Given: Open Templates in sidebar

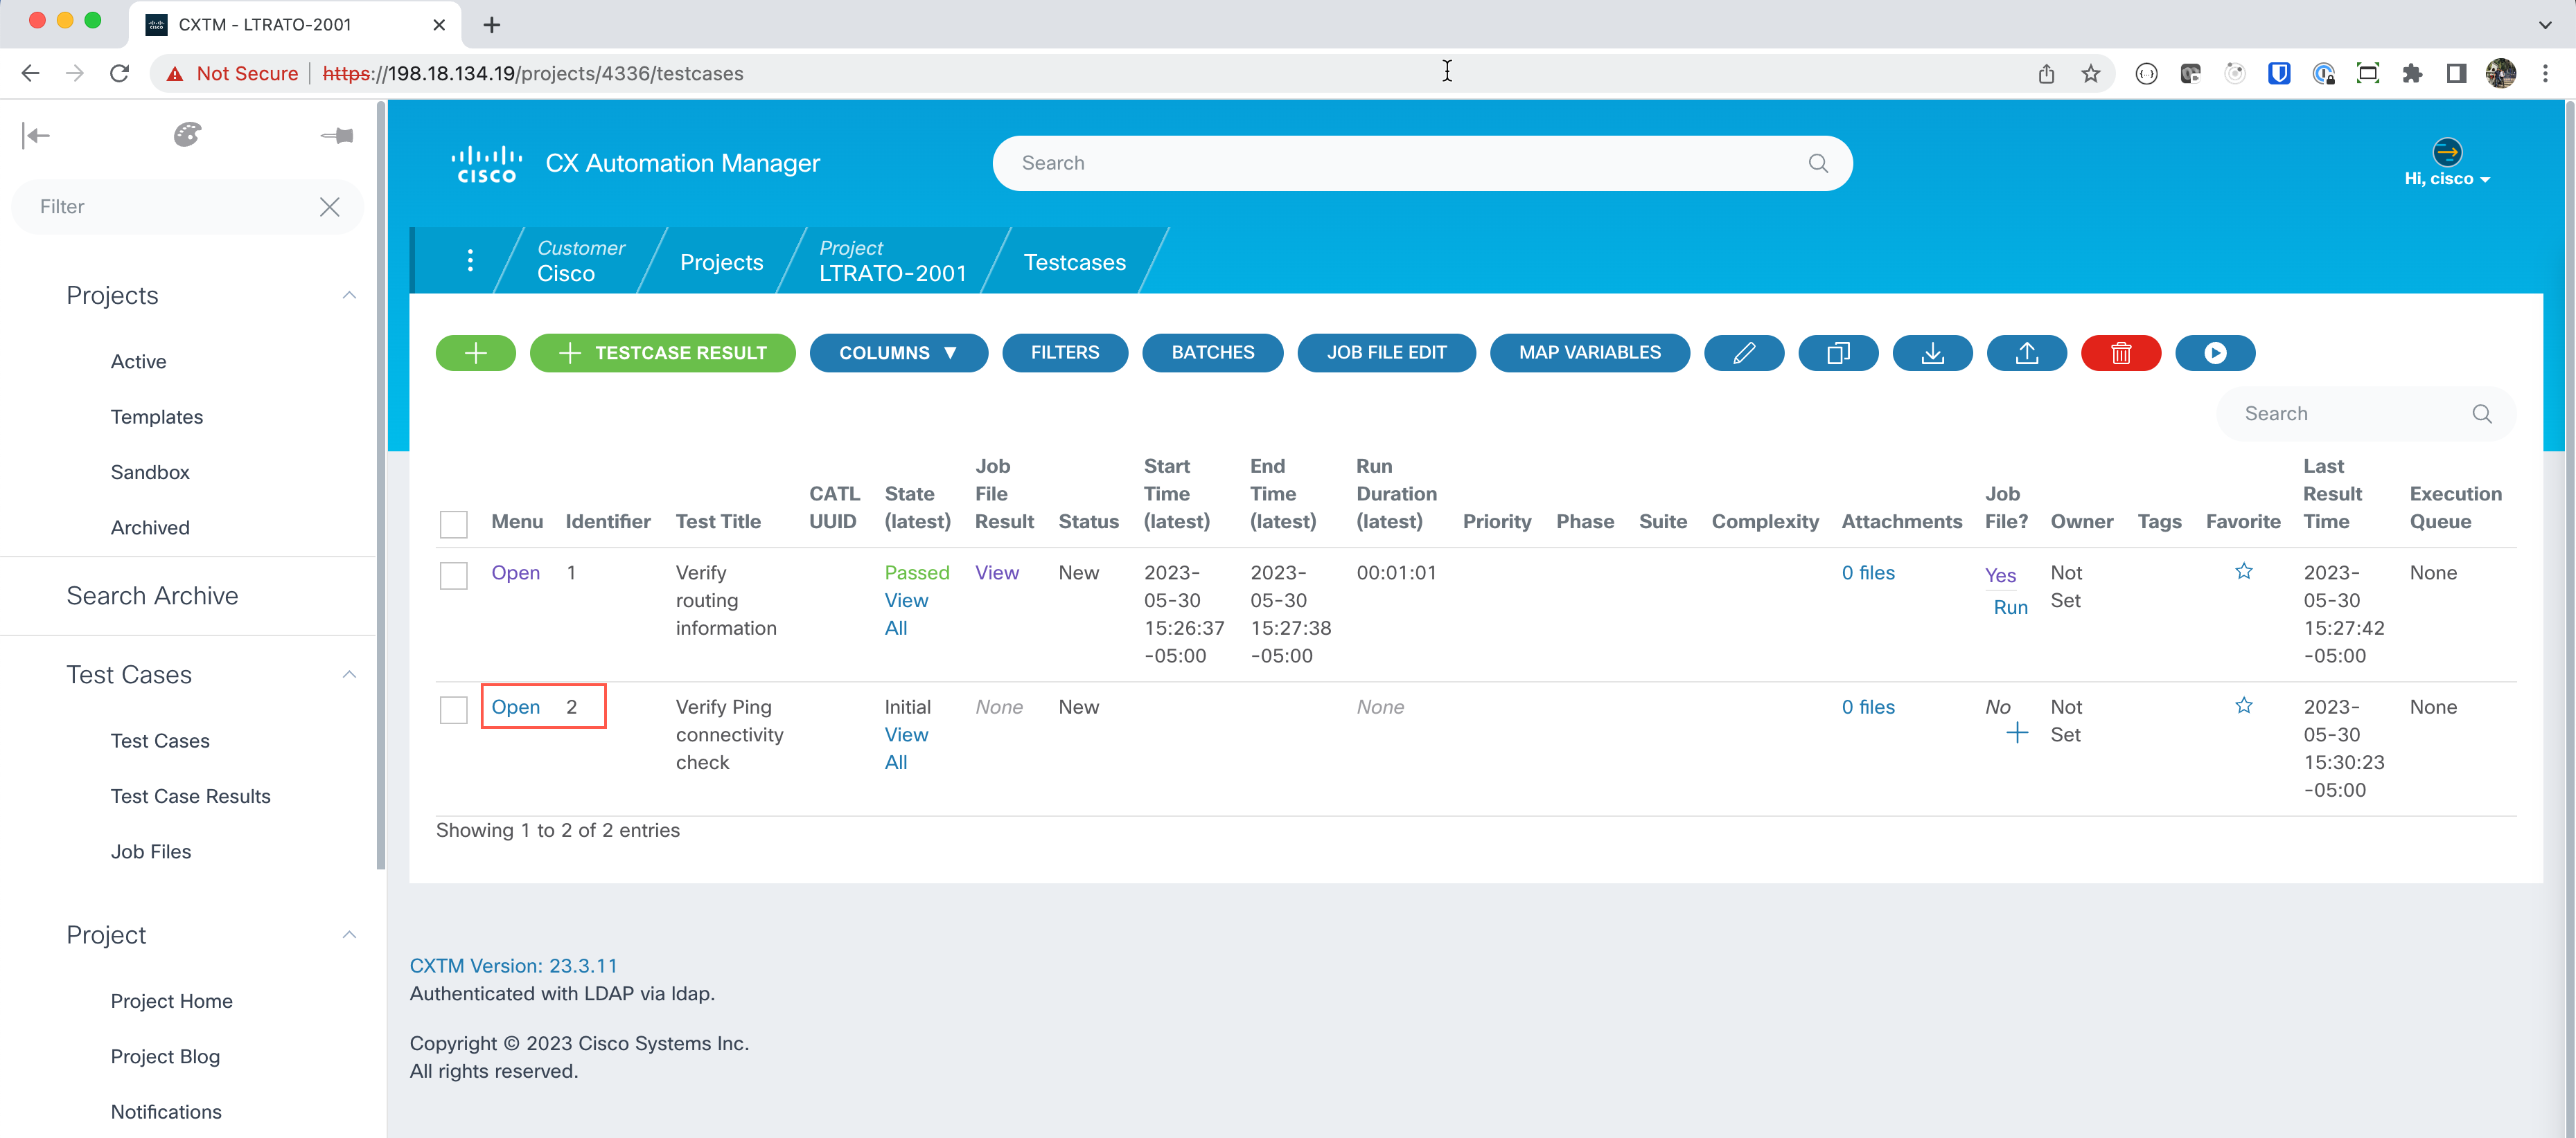Looking at the screenshot, I should point(157,417).
